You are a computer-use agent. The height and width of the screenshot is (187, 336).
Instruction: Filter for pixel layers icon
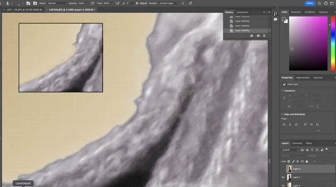click(302, 150)
